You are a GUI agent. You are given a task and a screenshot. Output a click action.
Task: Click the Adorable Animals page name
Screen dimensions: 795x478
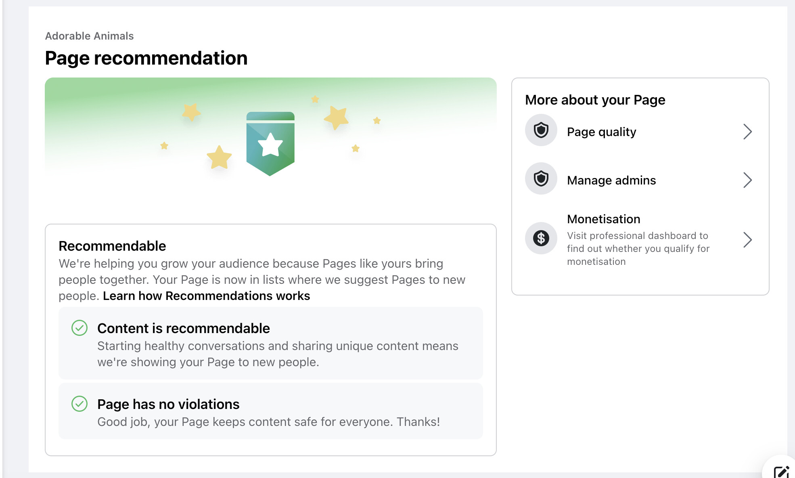89,36
